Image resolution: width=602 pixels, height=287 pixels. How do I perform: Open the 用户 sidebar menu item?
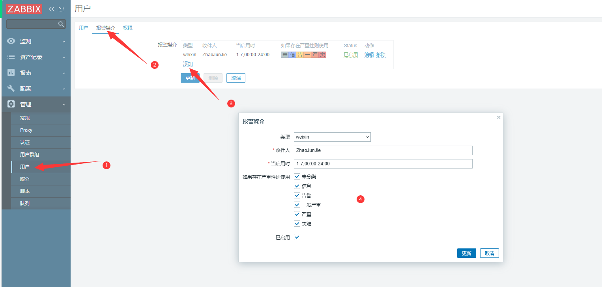pos(41,167)
